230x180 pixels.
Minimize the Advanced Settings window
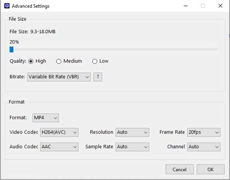tap(186, 6)
